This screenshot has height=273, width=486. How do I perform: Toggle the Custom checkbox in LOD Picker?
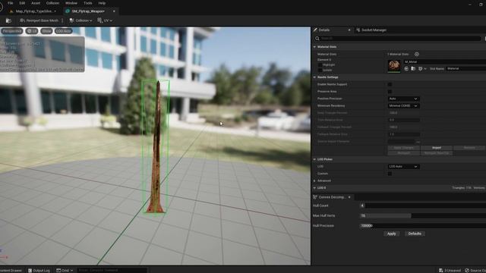point(390,174)
